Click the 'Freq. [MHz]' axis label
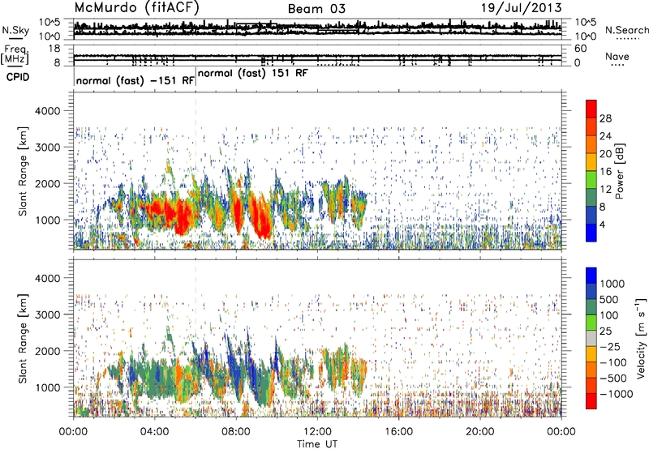The height and width of the screenshot is (449, 649). pos(15,54)
